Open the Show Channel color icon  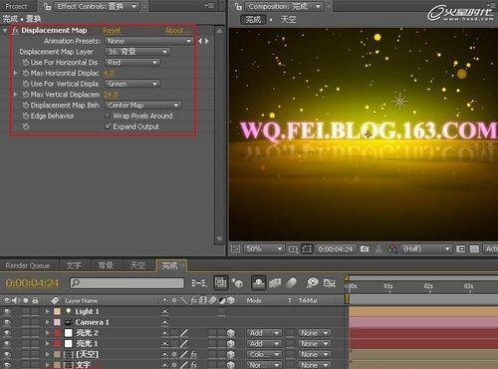pos(392,248)
